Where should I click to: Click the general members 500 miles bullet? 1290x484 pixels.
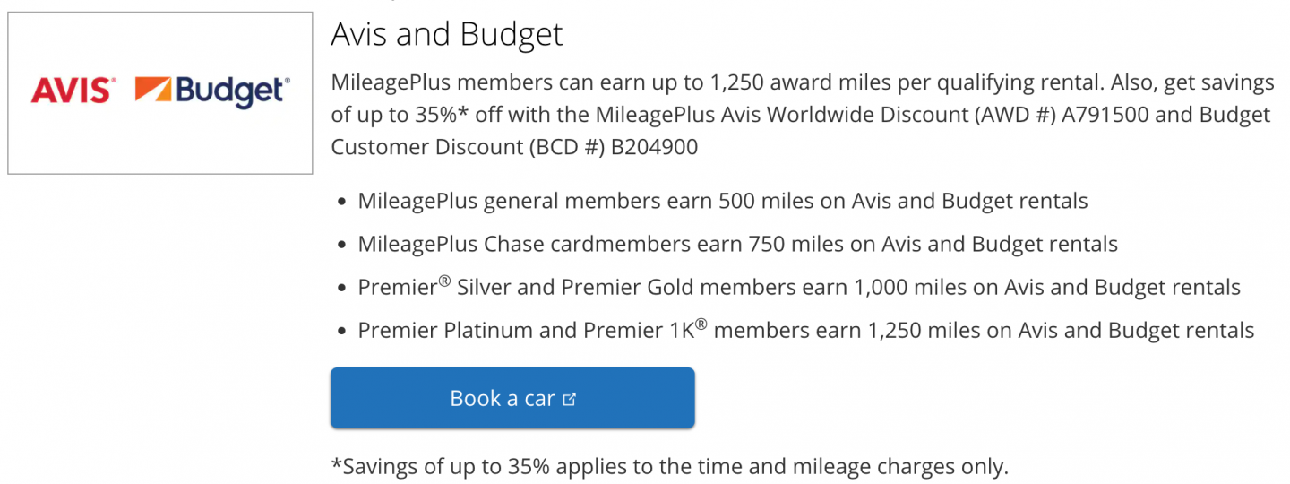[722, 201]
